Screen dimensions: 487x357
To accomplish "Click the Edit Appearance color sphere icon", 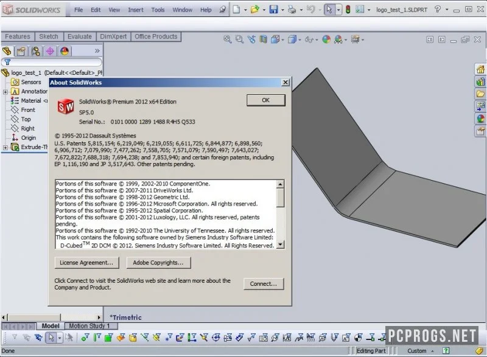I will click(326, 40).
